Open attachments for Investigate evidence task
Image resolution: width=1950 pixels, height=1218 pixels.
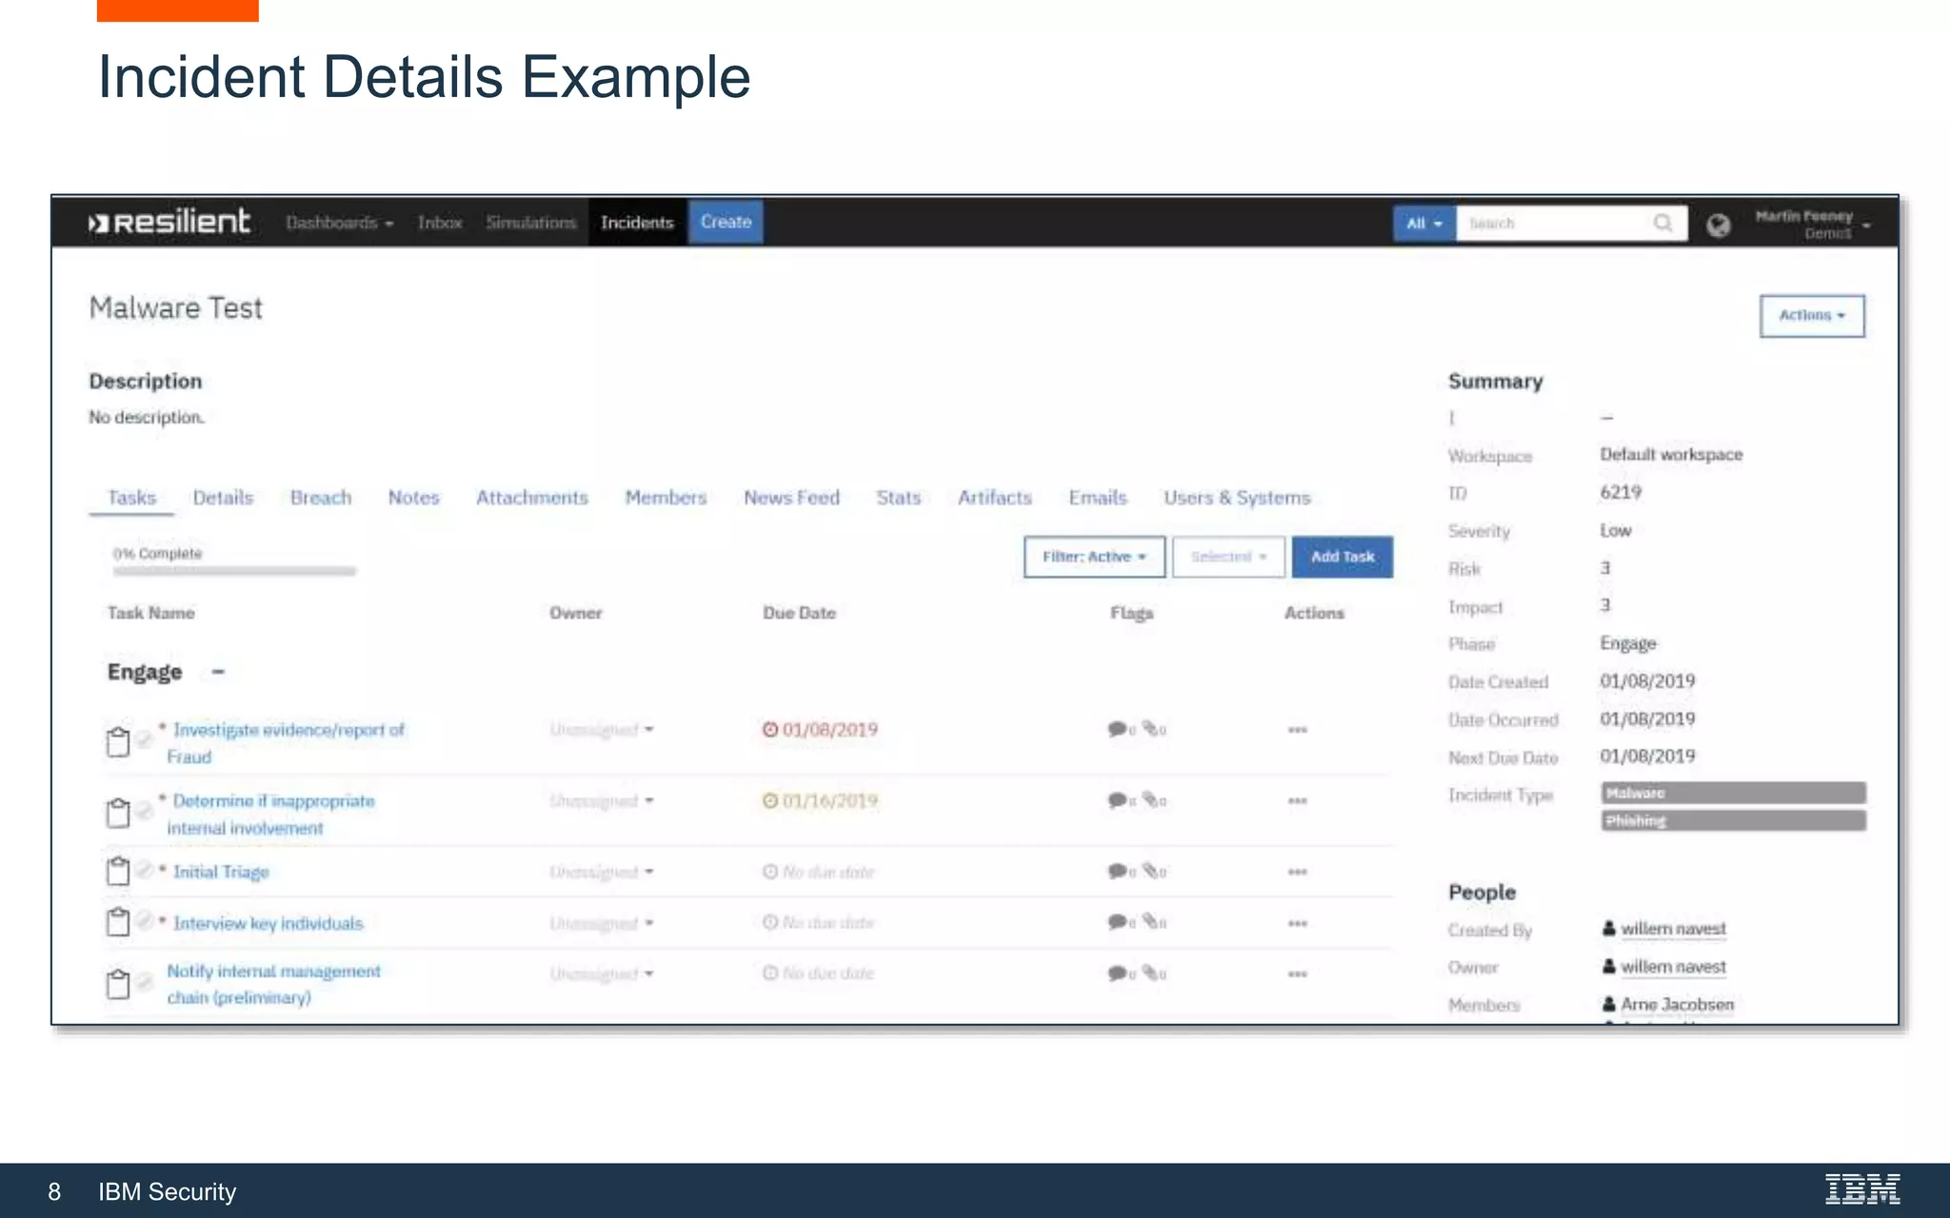(x=1154, y=730)
